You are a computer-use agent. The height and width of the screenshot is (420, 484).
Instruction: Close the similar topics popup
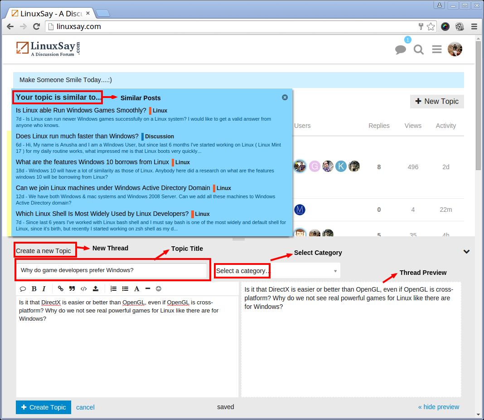pyautogui.click(x=285, y=97)
